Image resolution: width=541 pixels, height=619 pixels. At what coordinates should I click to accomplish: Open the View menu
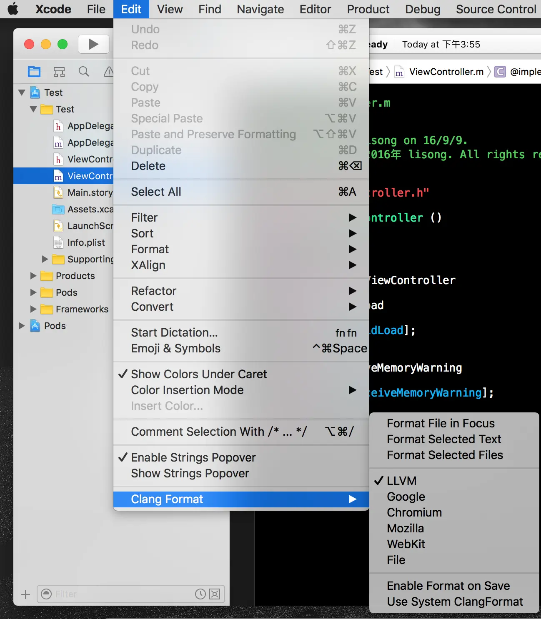coord(170,9)
